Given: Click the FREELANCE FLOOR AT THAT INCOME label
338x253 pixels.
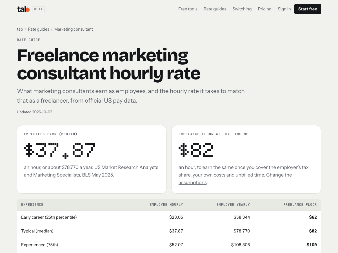Looking at the screenshot, I should [x=214, y=134].
